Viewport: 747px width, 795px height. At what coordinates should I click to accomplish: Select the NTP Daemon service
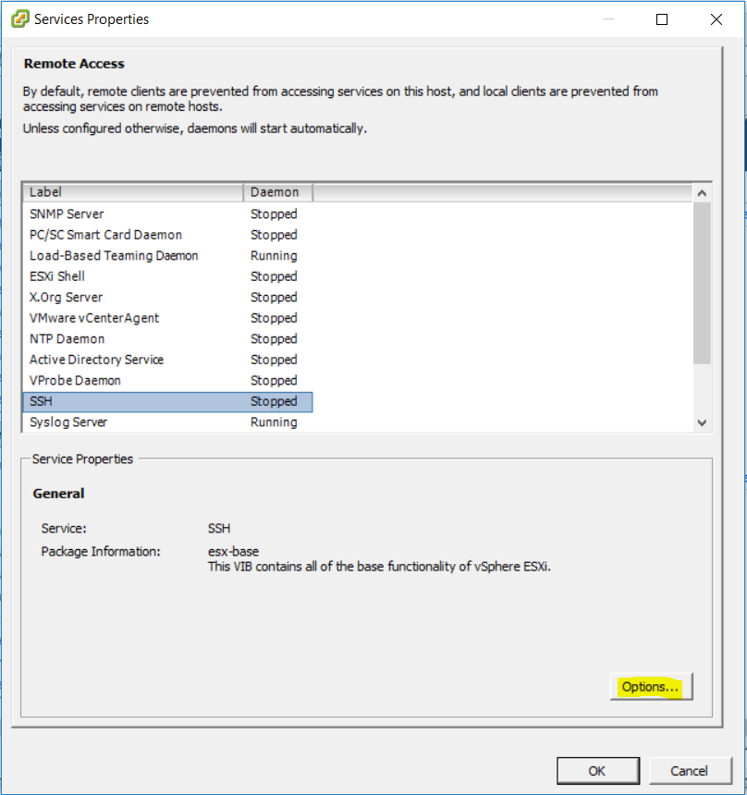[167, 338]
